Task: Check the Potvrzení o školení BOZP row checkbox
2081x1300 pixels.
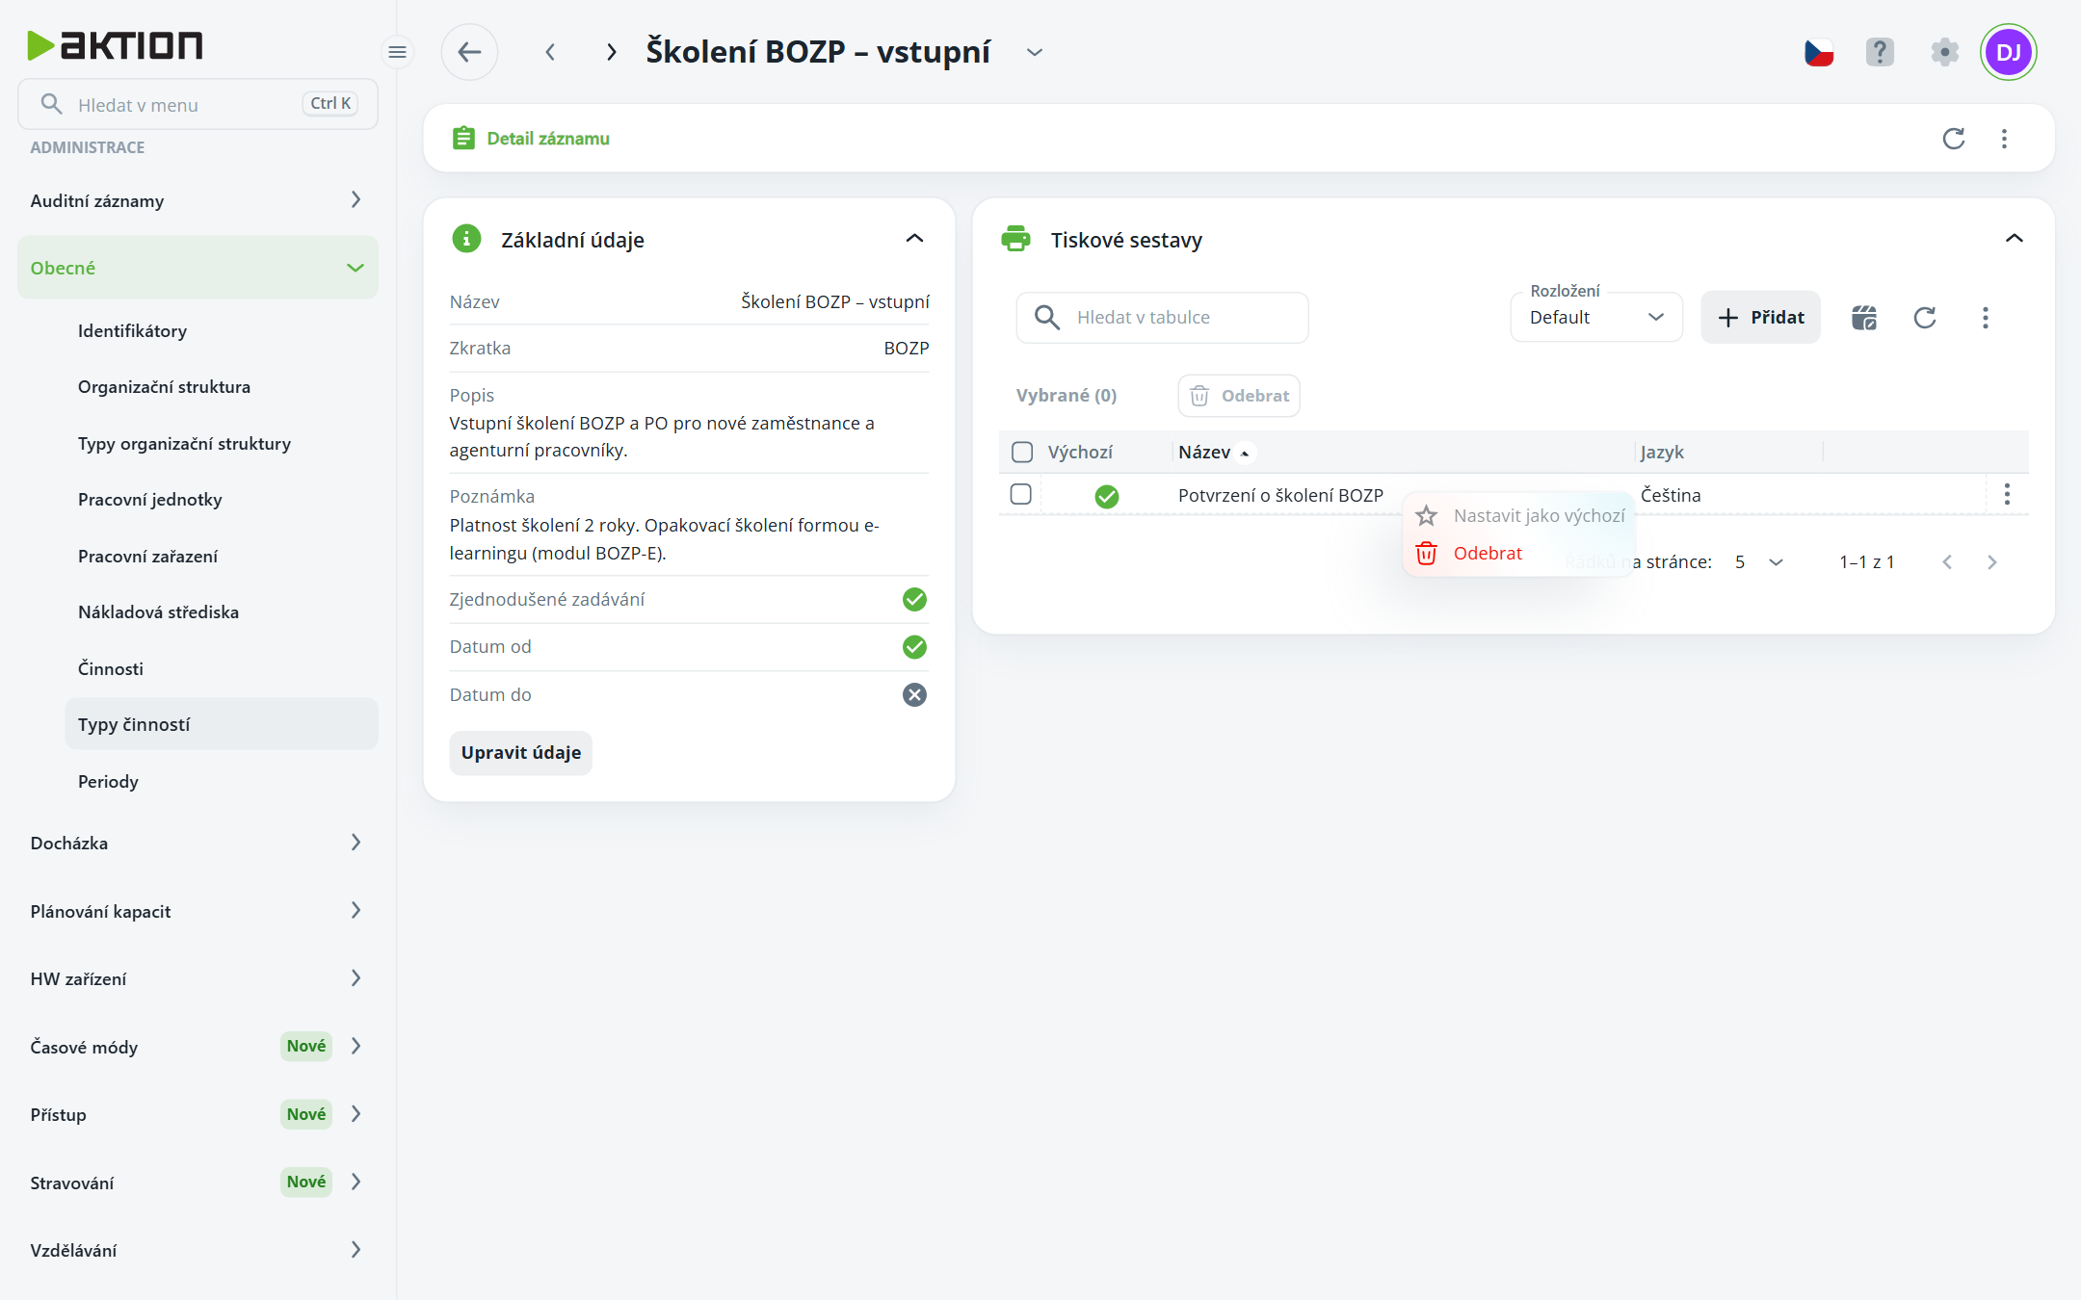Action: 1021,495
